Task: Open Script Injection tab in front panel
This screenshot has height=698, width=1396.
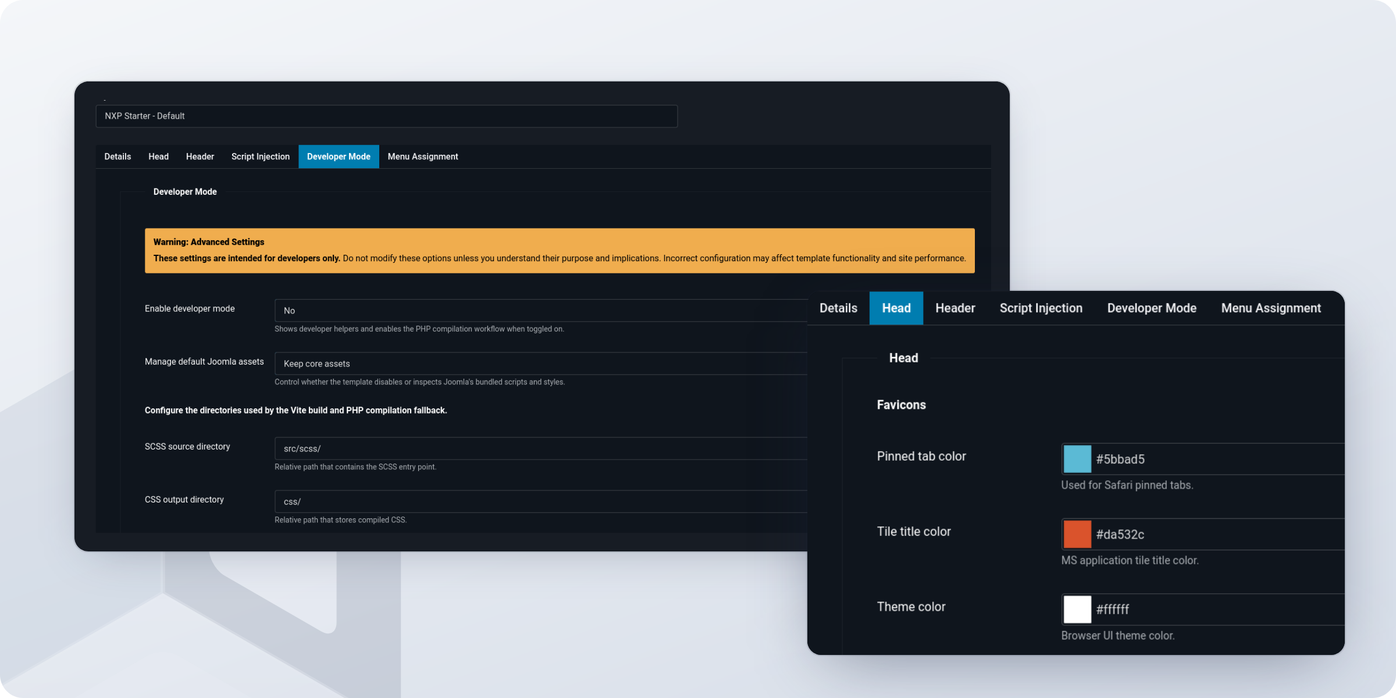Action: tap(1041, 308)
